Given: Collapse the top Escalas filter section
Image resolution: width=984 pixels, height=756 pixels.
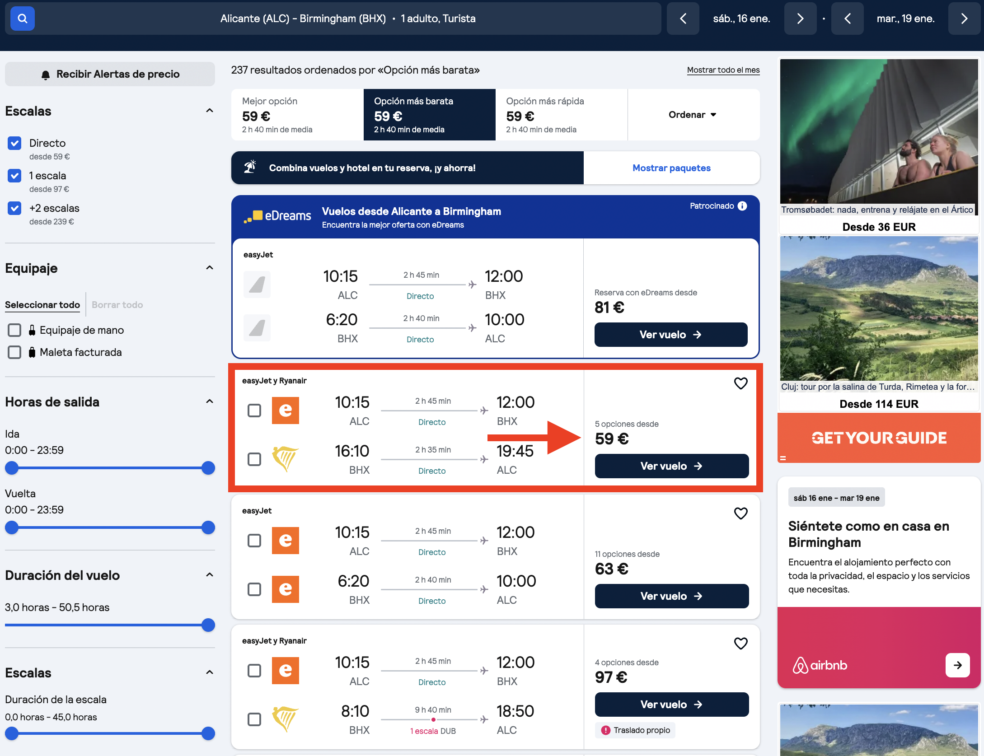Looking at the screenshot, I should tap(210, 111).
